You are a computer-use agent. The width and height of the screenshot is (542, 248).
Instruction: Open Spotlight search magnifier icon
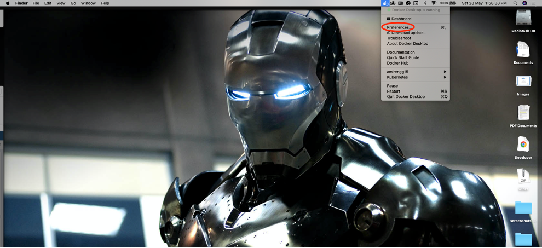tap(515, 3)
